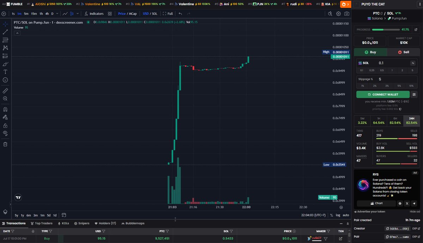Toggle stay in drawing mode

coord(5,117)
